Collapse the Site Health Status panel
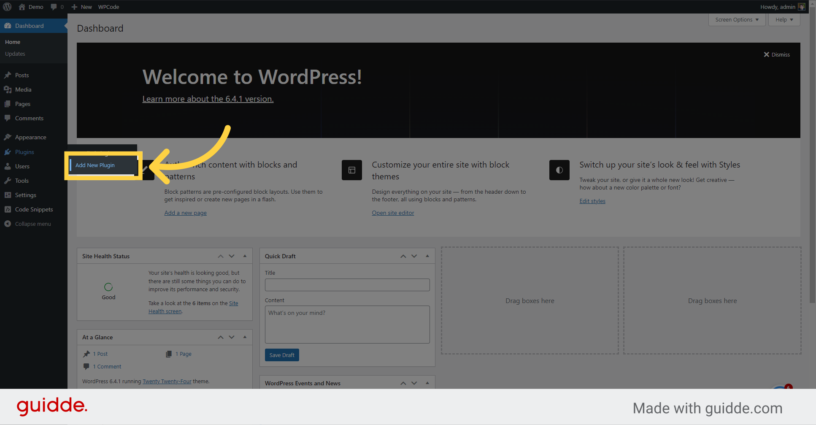This screenshot has height=425, width=816. pos(245,256)
